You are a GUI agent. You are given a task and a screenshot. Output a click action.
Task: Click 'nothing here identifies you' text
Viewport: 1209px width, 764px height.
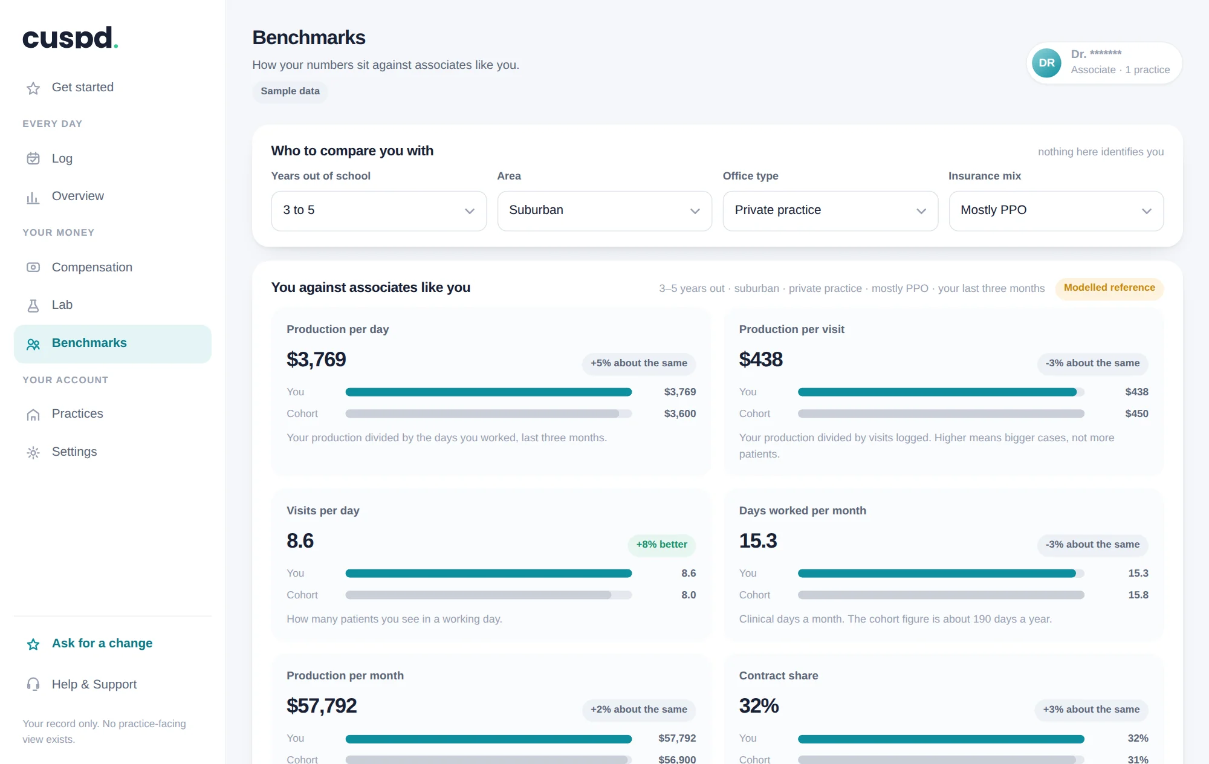1101,152
